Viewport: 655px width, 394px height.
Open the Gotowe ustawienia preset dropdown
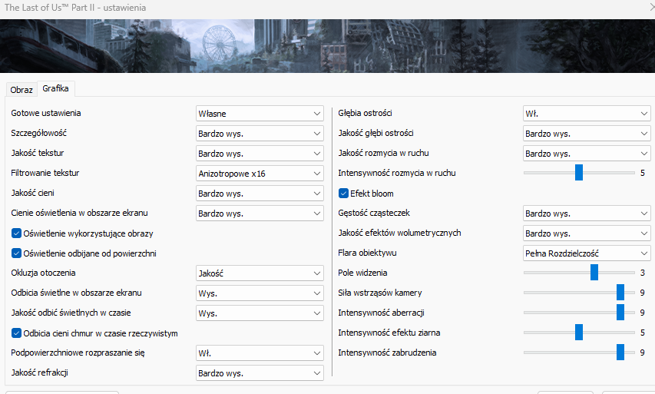click(260, 113)
